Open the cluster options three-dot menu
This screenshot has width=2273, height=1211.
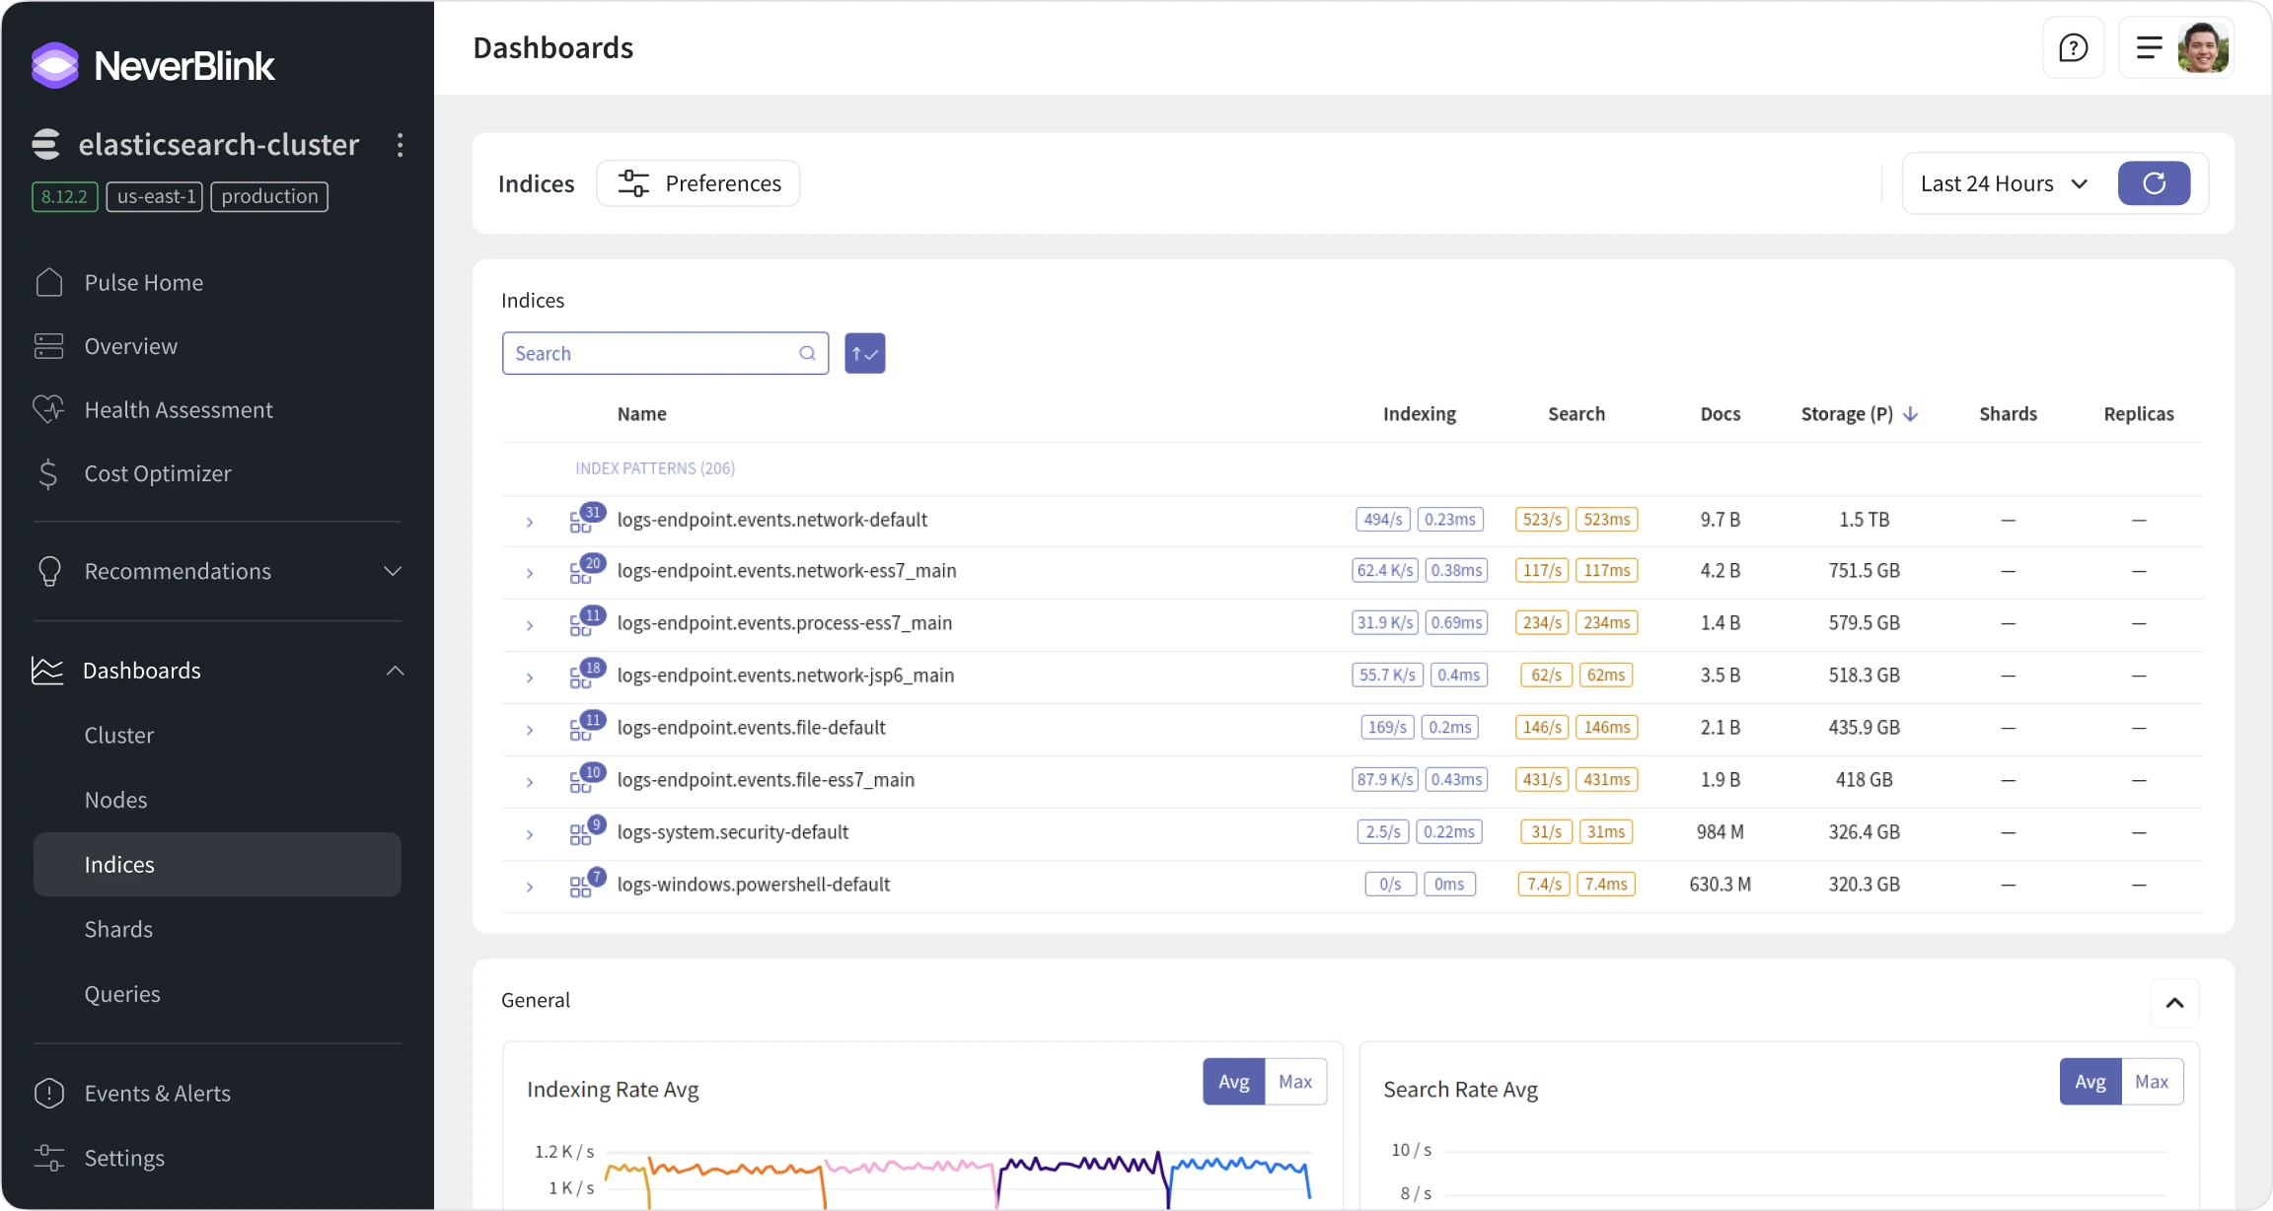click(x=400, y=145)
